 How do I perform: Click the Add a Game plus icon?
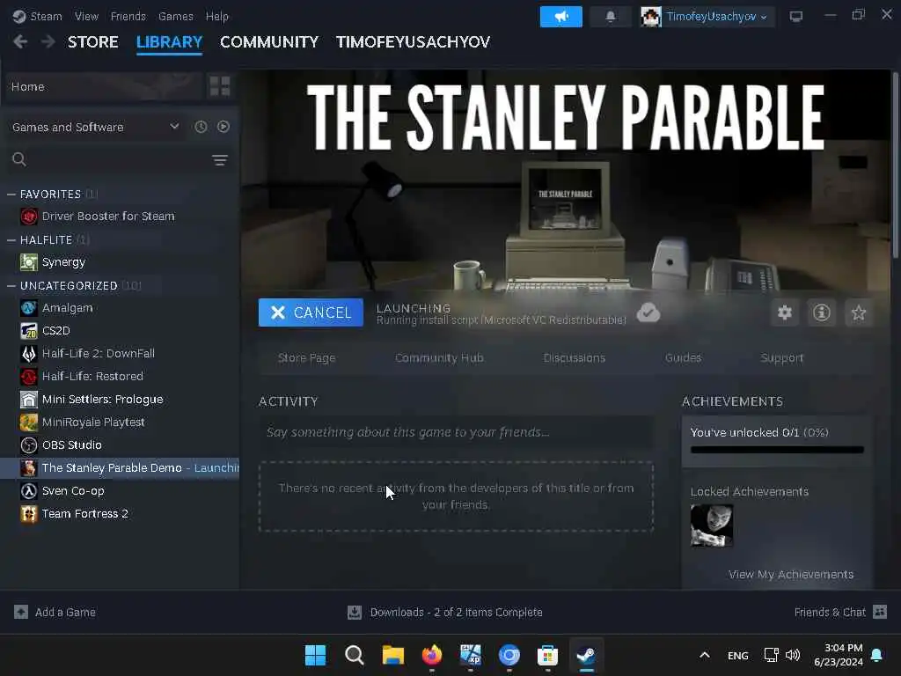tap(21, 613)
